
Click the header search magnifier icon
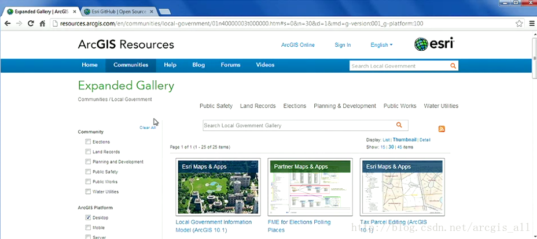pyautogui.click(x=453, y=66)
